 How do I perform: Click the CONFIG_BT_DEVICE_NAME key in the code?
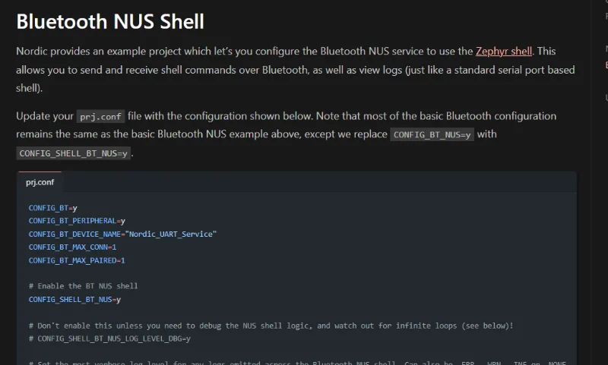point(75,234)
